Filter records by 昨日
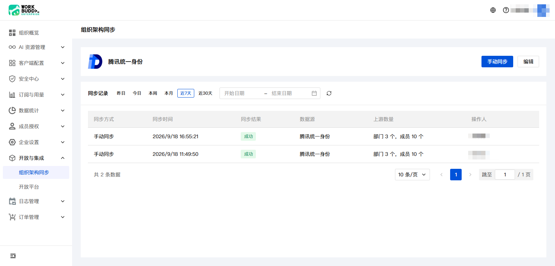 (x=121, y=93)
